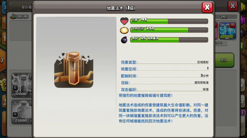The image size is (247, 138).
Task: Click the 14% damage green bar
Action: click(169, 21)
